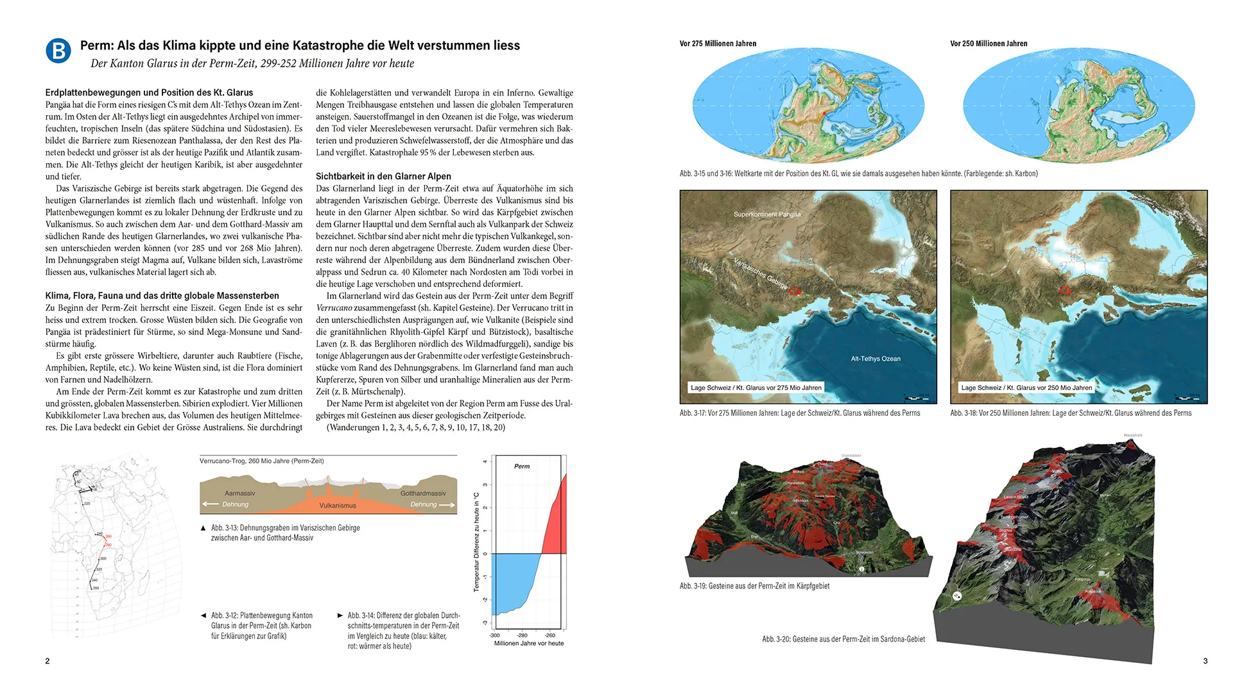Screen dimensions: 1253x693
Task: Click the 'Abb. 3-15 und 3-16' world map caption
Action: pyautogui.click(x=858, y=173)
